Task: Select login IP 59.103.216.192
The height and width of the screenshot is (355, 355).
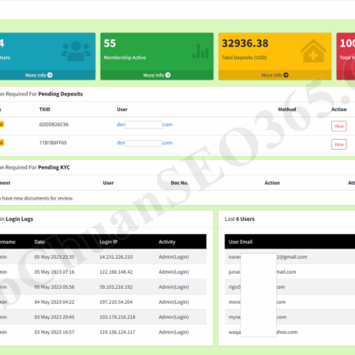Action: tap(116, 287)
